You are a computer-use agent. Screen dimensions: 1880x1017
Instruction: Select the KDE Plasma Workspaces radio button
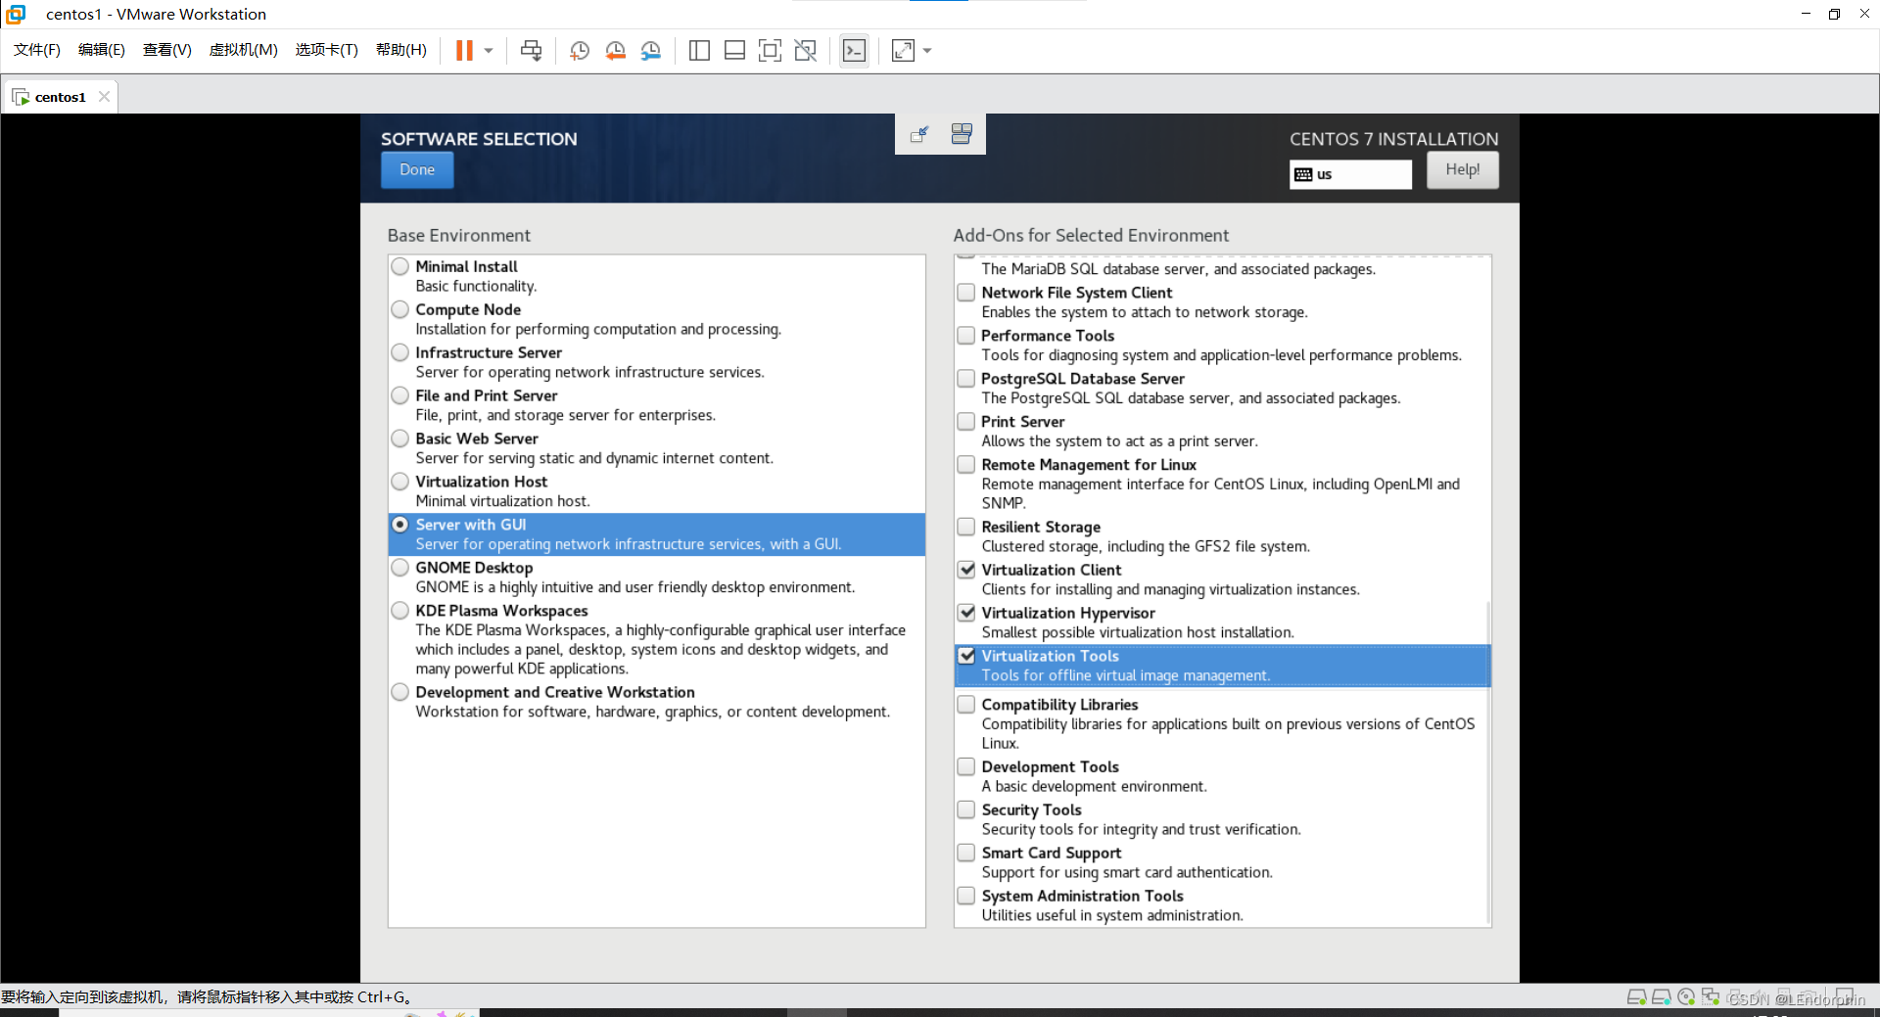(x=399, y=611)
